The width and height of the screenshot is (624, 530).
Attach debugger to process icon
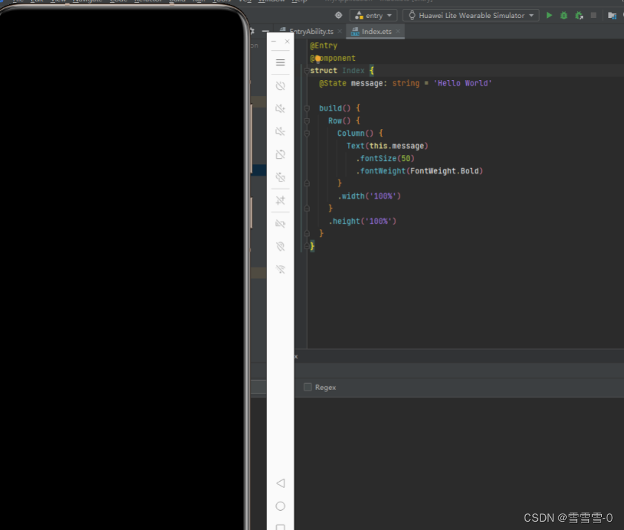point(579,15)
